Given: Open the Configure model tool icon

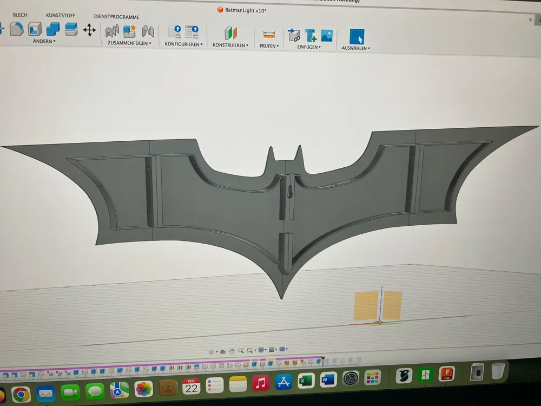Looking at the screenshot, I should point(175,32).
